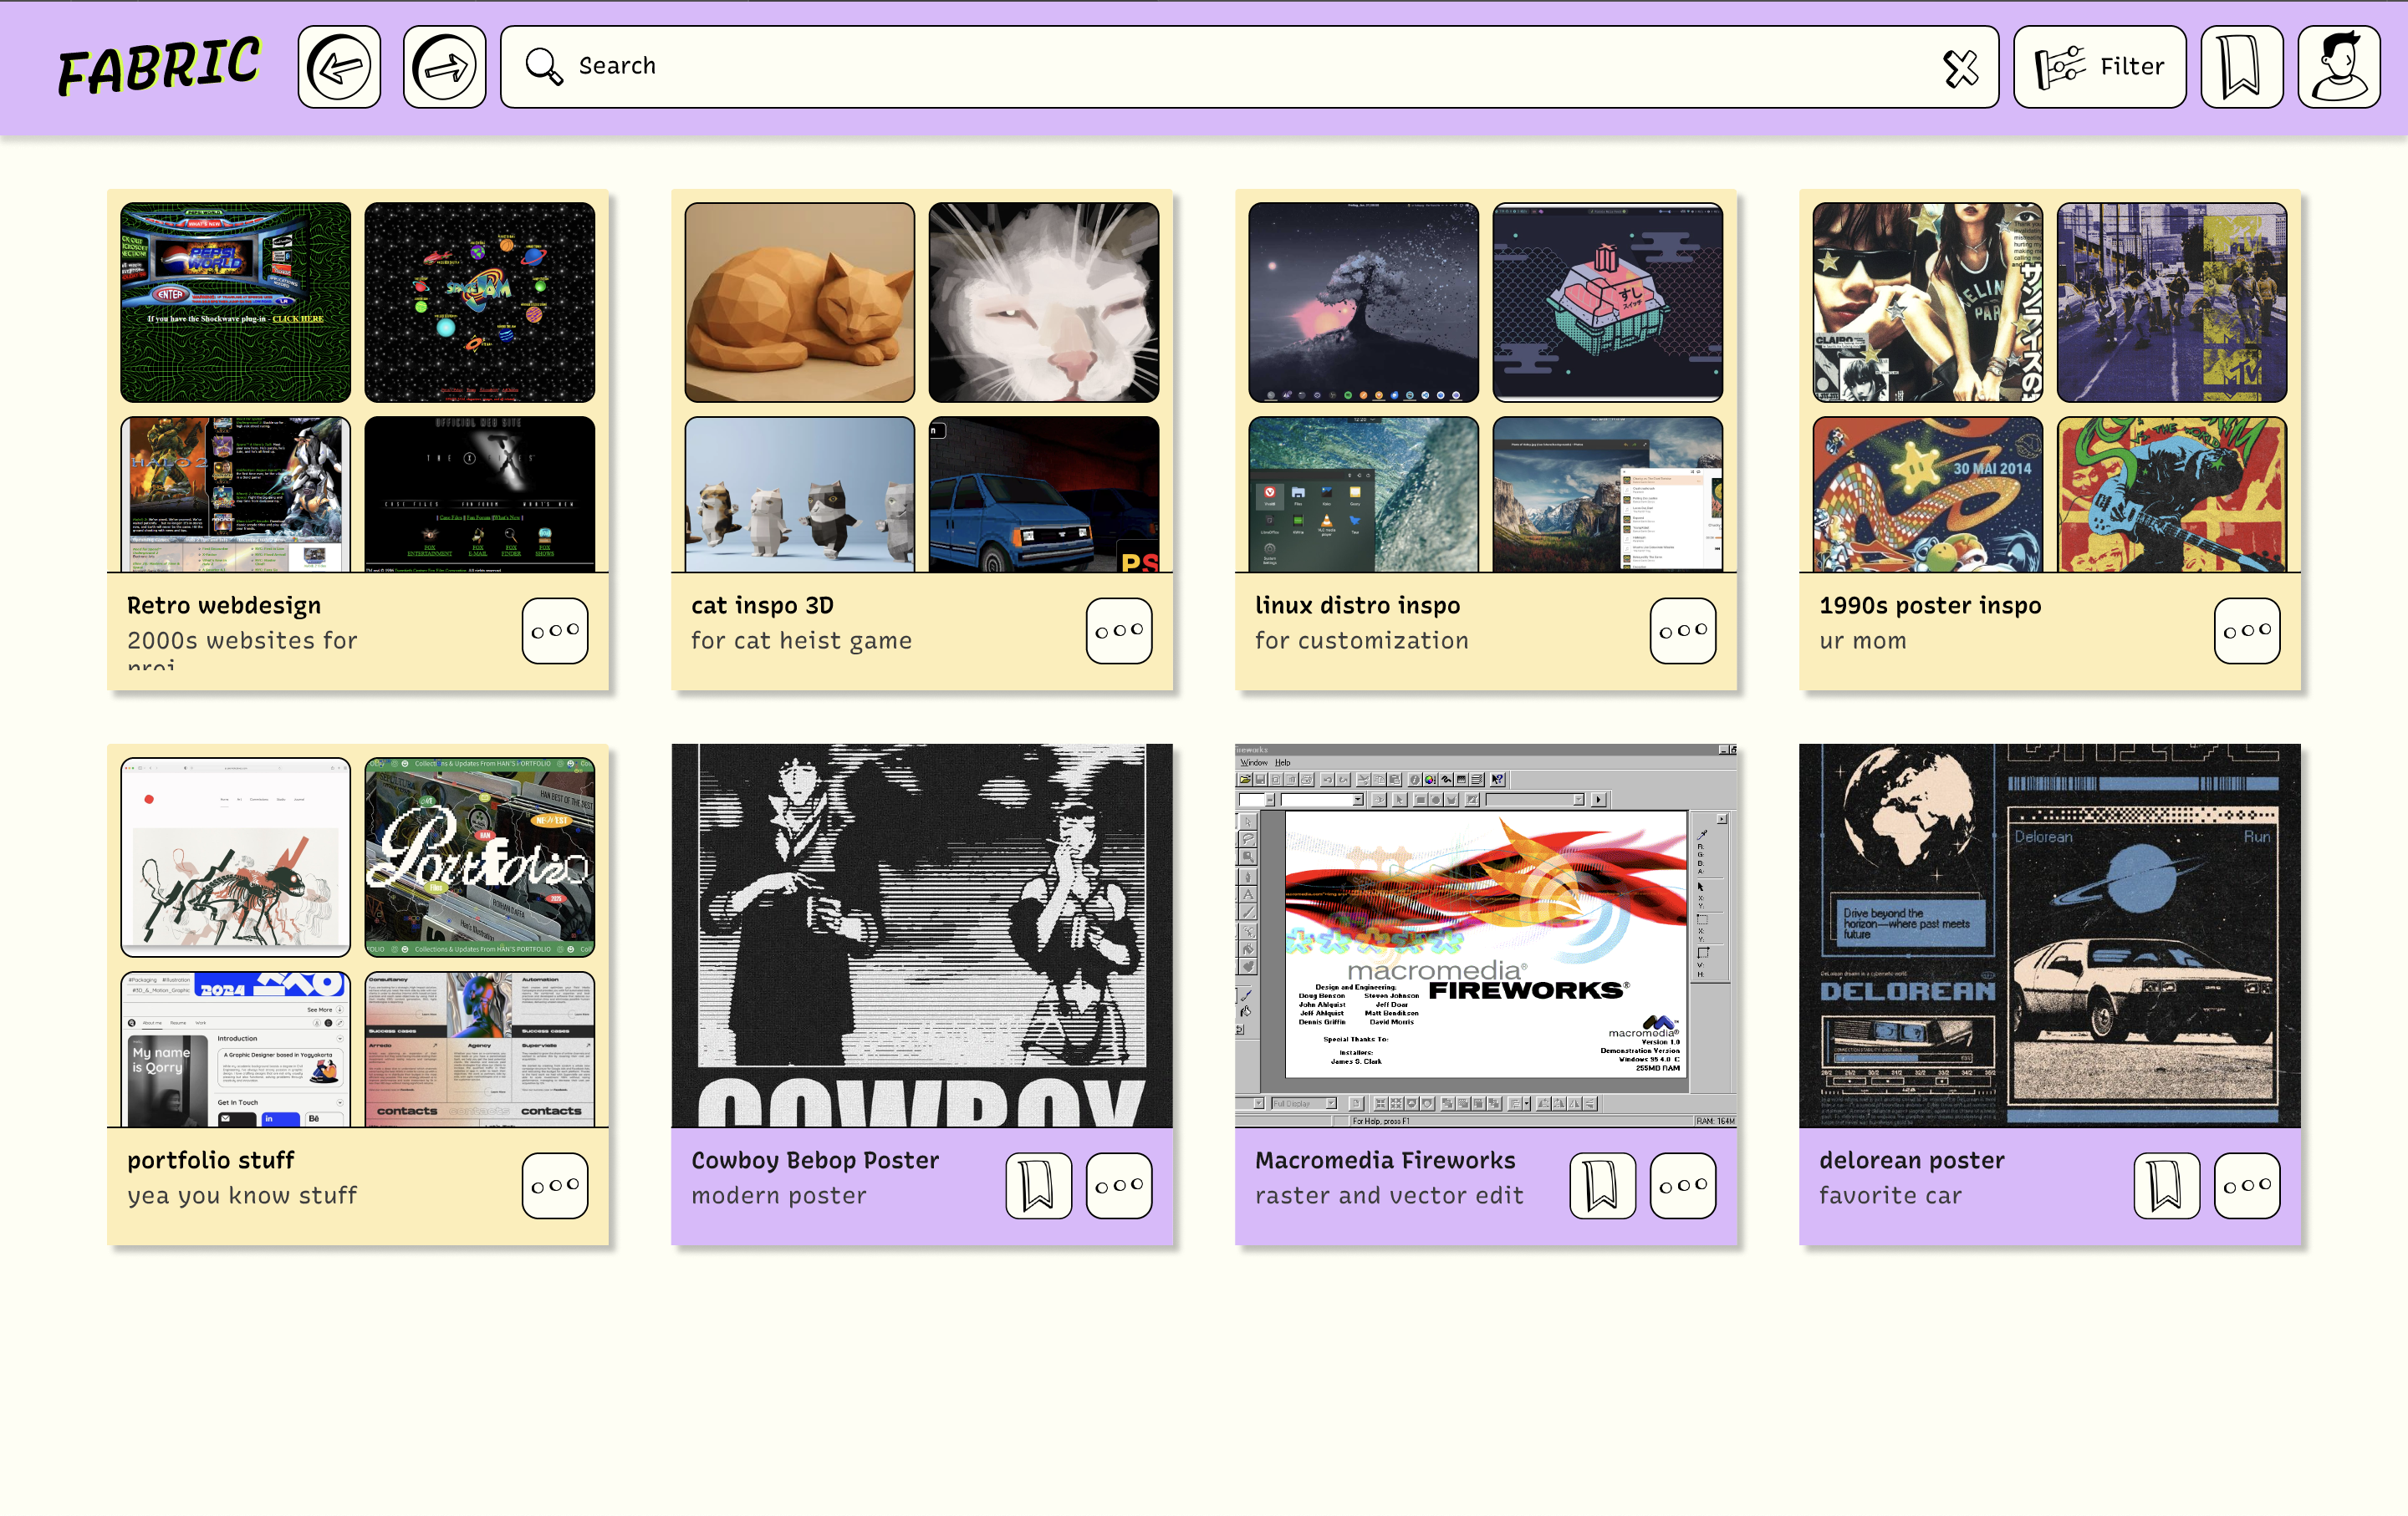Open the linux distro inspo collection title
Viewport: 2408px width, 1516px height.
[x=1357, y=606]
